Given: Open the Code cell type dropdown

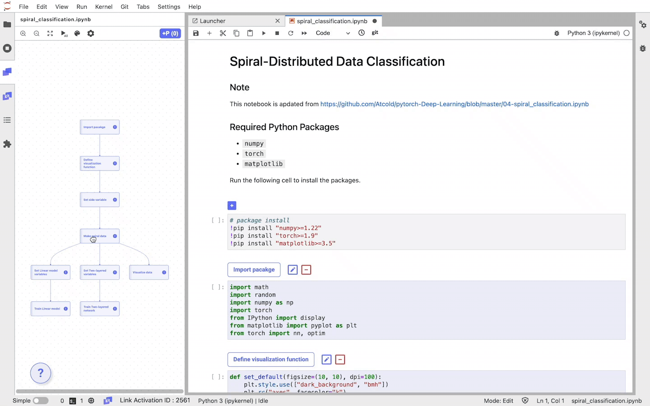Looking at the screenshot, I should 333,33.
